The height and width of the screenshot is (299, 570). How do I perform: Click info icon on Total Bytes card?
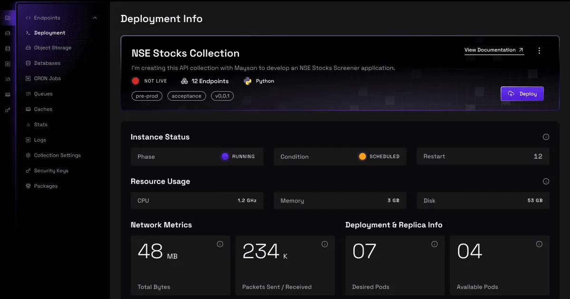[x=220, y=244]
